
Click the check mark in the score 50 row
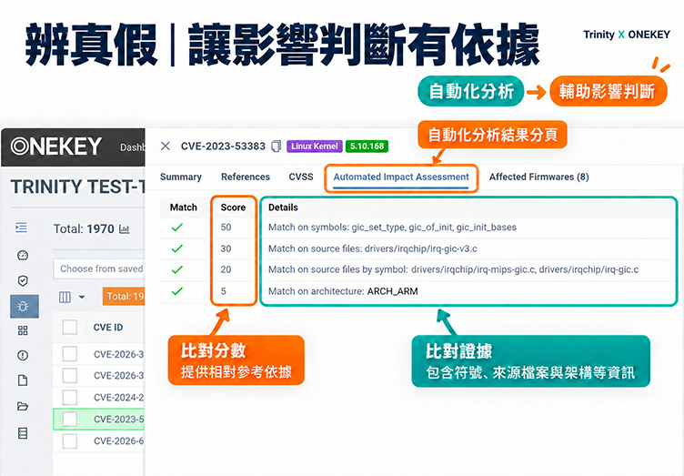click(176, 228)
